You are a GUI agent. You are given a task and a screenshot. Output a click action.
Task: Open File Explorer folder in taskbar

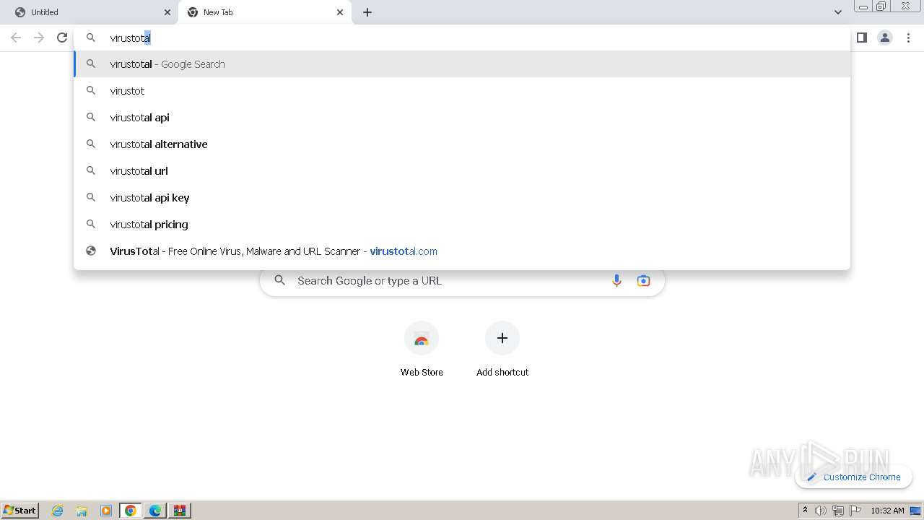82,511
